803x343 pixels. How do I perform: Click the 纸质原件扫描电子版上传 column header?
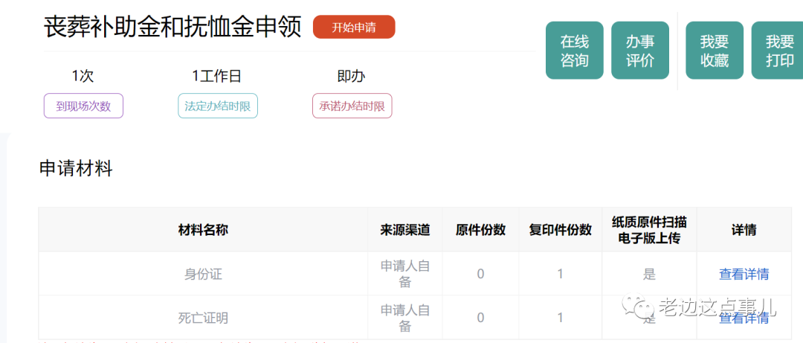coord(649,230)
